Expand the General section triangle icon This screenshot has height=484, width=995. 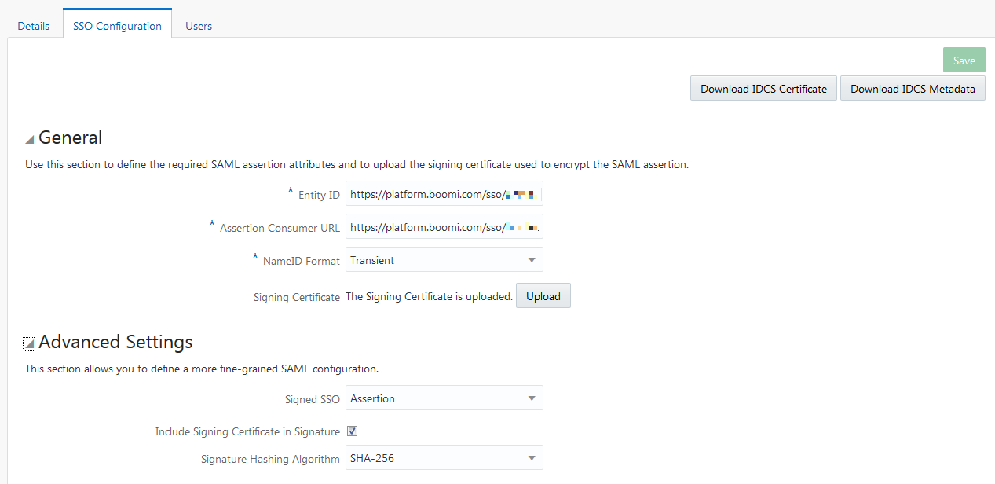pyautogui.click(x=29, y=137)
